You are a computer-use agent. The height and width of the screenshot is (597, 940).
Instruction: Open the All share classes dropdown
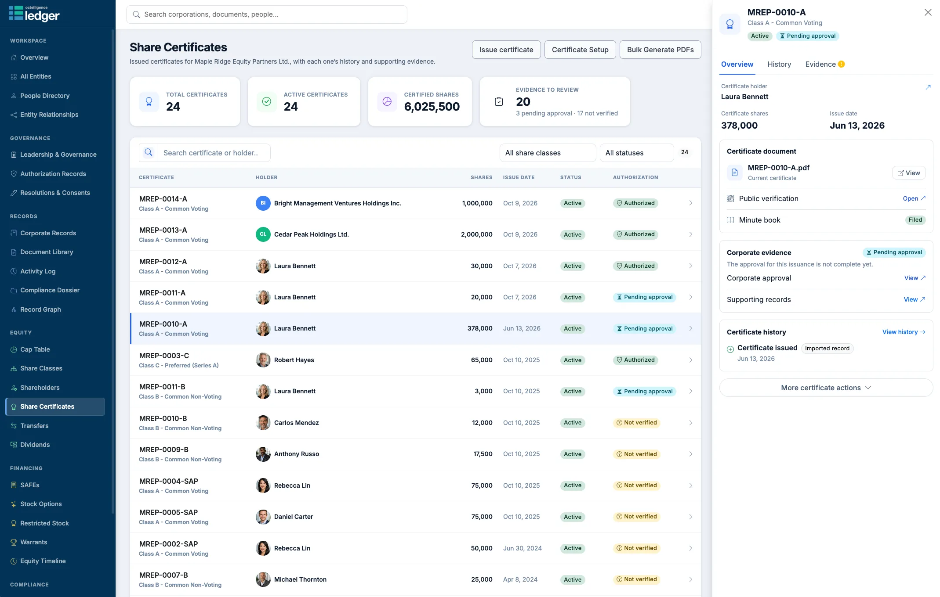[548, 153]
